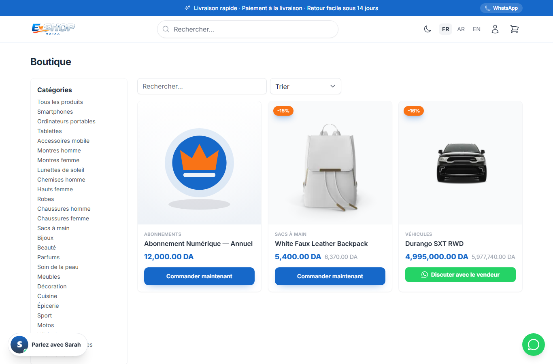553x364 pixels.
Task: Focus the boutique Rechercher filter field
Action: tap(202, 86)
